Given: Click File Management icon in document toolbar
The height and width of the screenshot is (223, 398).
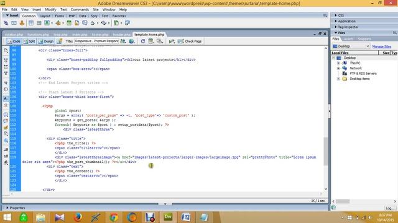Looking at the screenshot, I should [123, 42].
